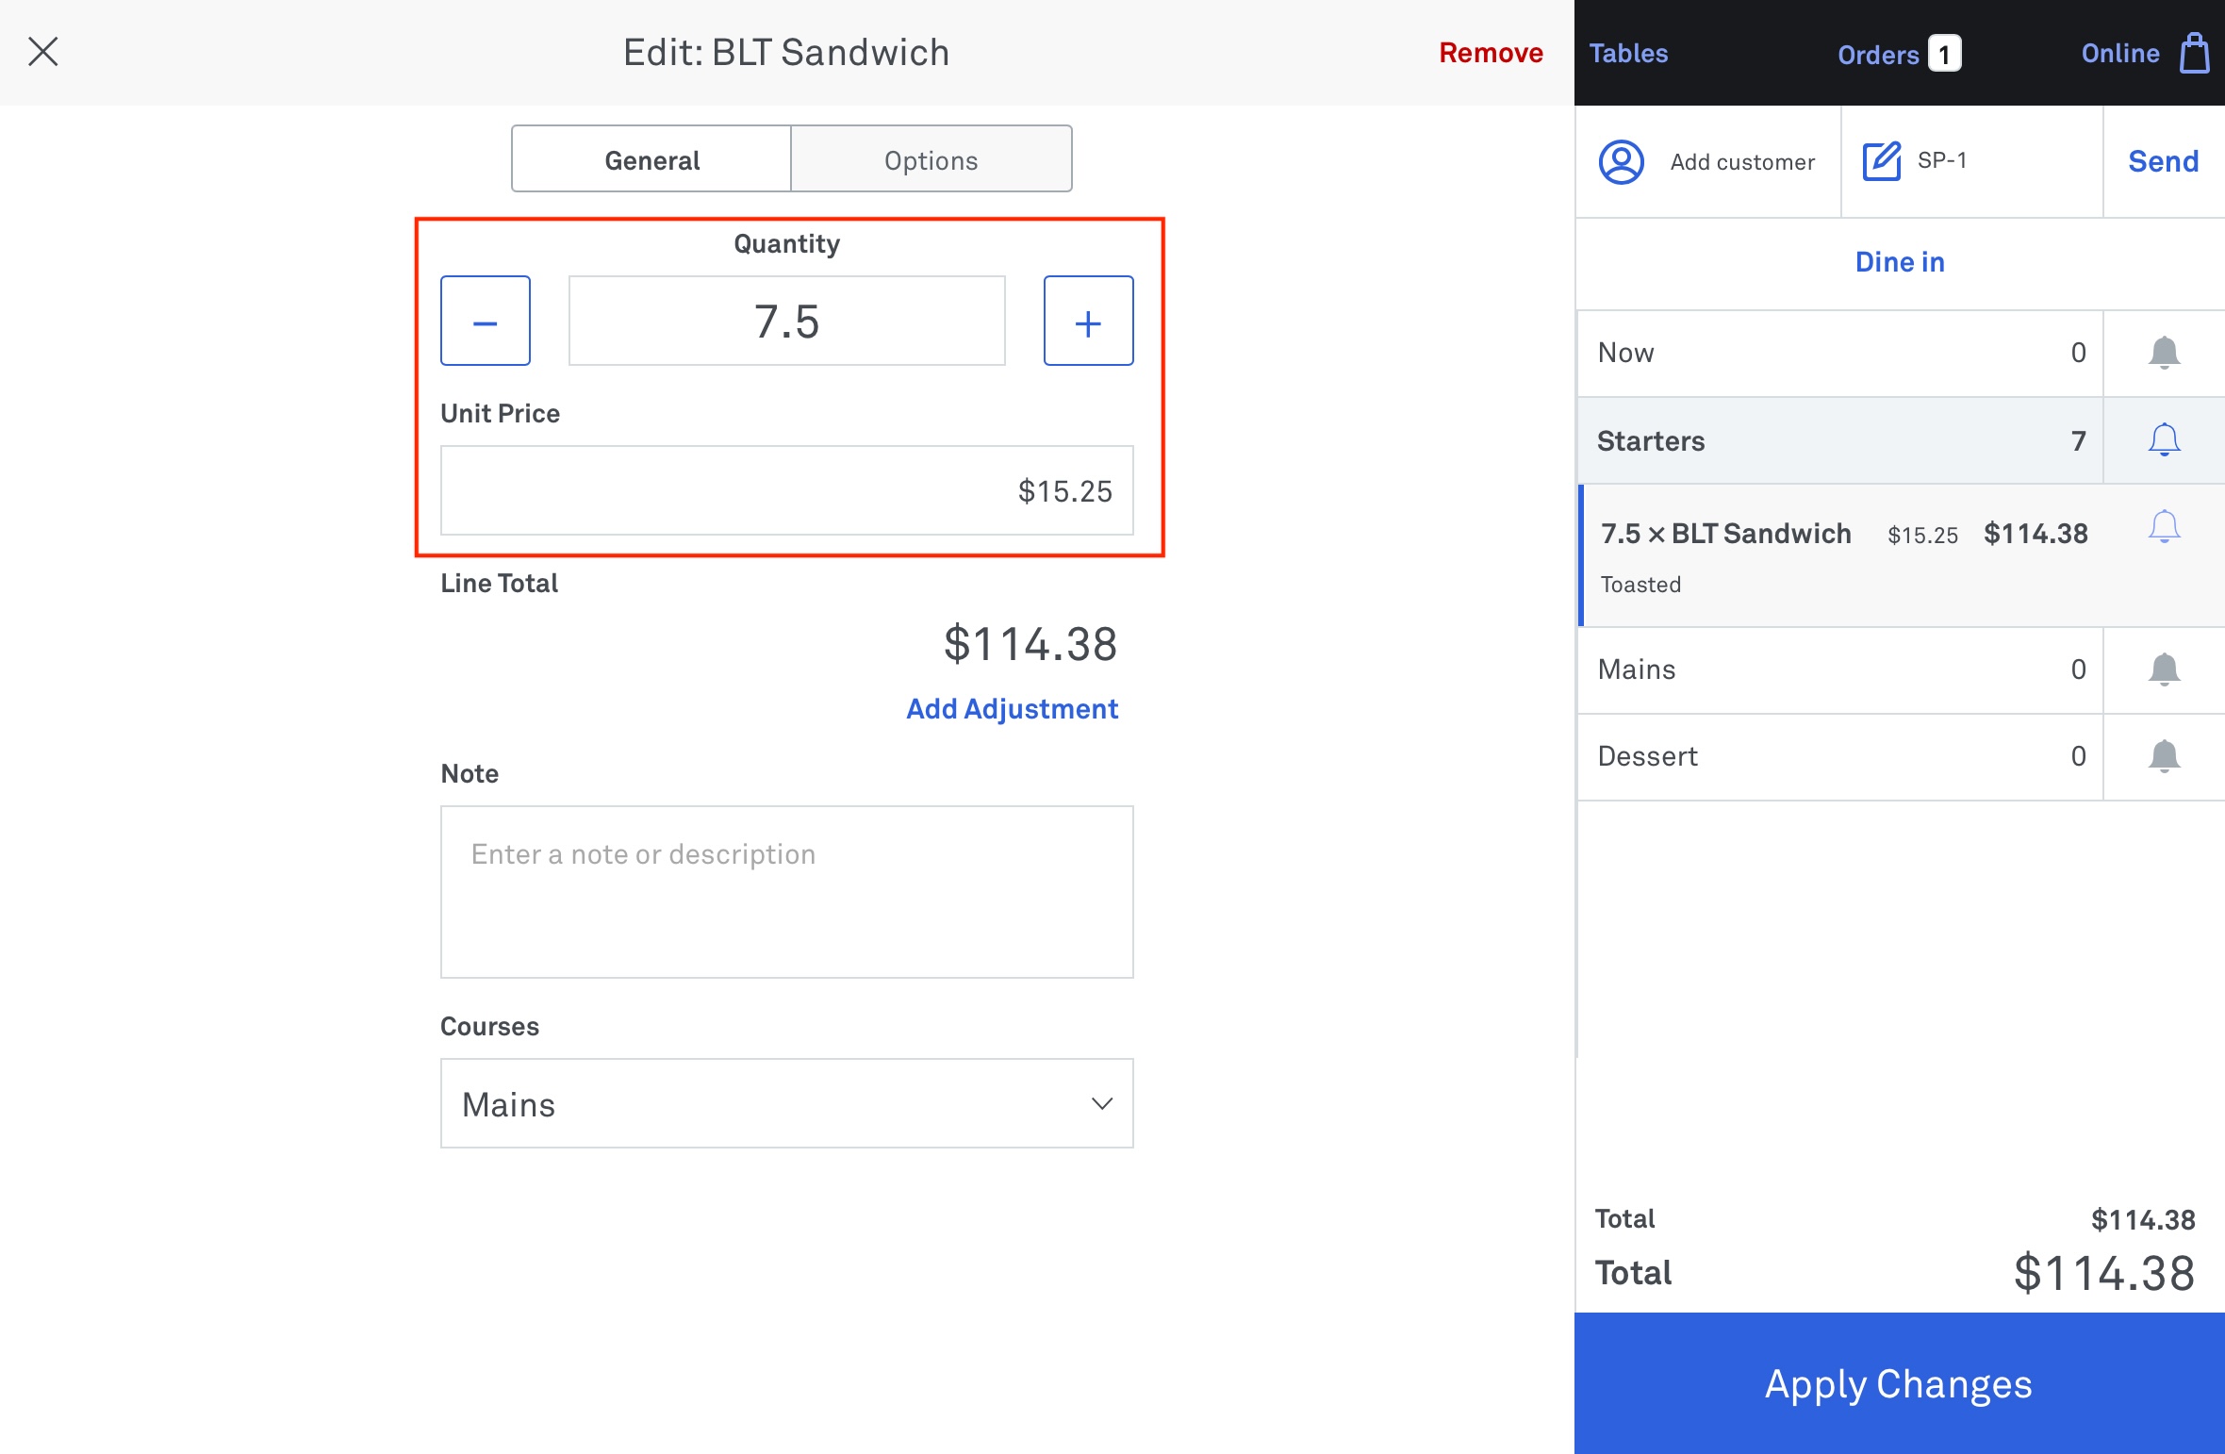Click the Quantity input field showing 7.5
Screen dimensions: 2225x1454
[x=787, y=321]
